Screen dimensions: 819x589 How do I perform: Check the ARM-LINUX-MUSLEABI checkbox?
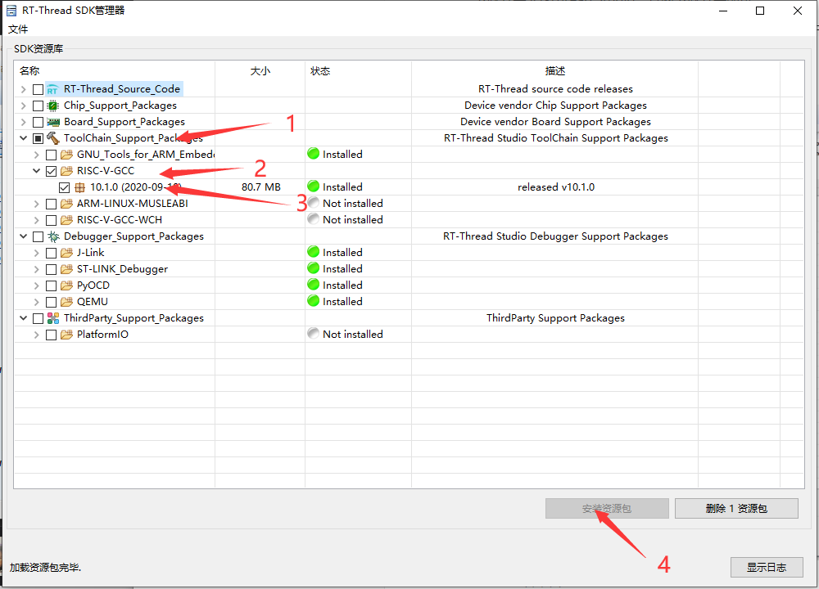tap(51, 204)
